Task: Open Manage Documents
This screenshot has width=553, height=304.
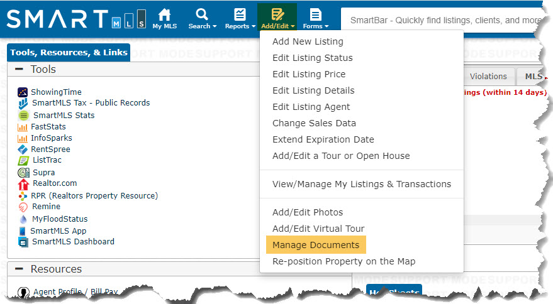Action: [x=316, y=245]
